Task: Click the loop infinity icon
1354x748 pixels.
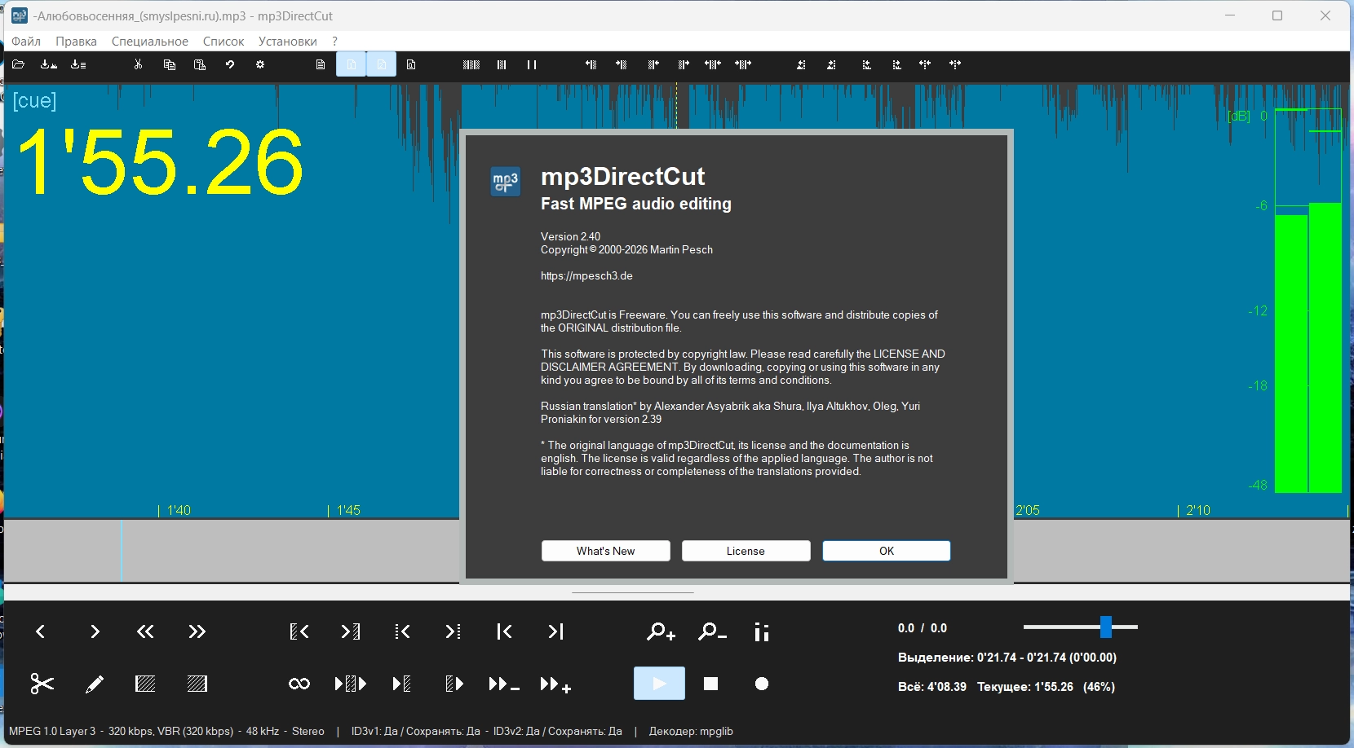Action: 299,684
